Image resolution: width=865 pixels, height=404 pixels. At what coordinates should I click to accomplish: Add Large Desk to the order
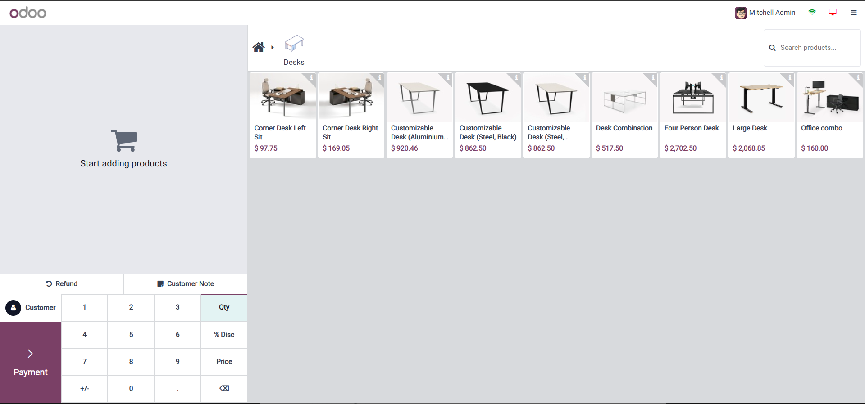click(x=761, y=115)
